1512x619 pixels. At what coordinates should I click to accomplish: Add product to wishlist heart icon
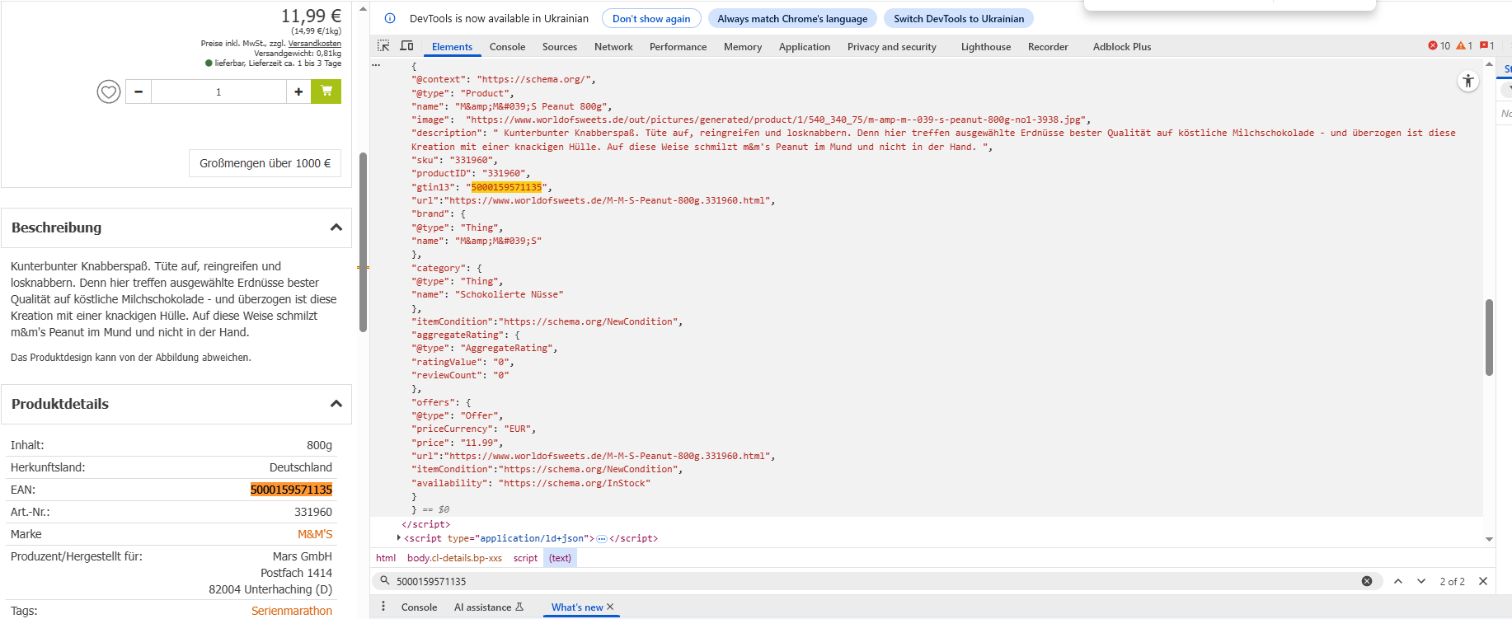(x=109, y=91)
